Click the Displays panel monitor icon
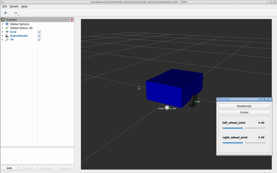Viewport: 277px width, 173px height. pos(3,19)
